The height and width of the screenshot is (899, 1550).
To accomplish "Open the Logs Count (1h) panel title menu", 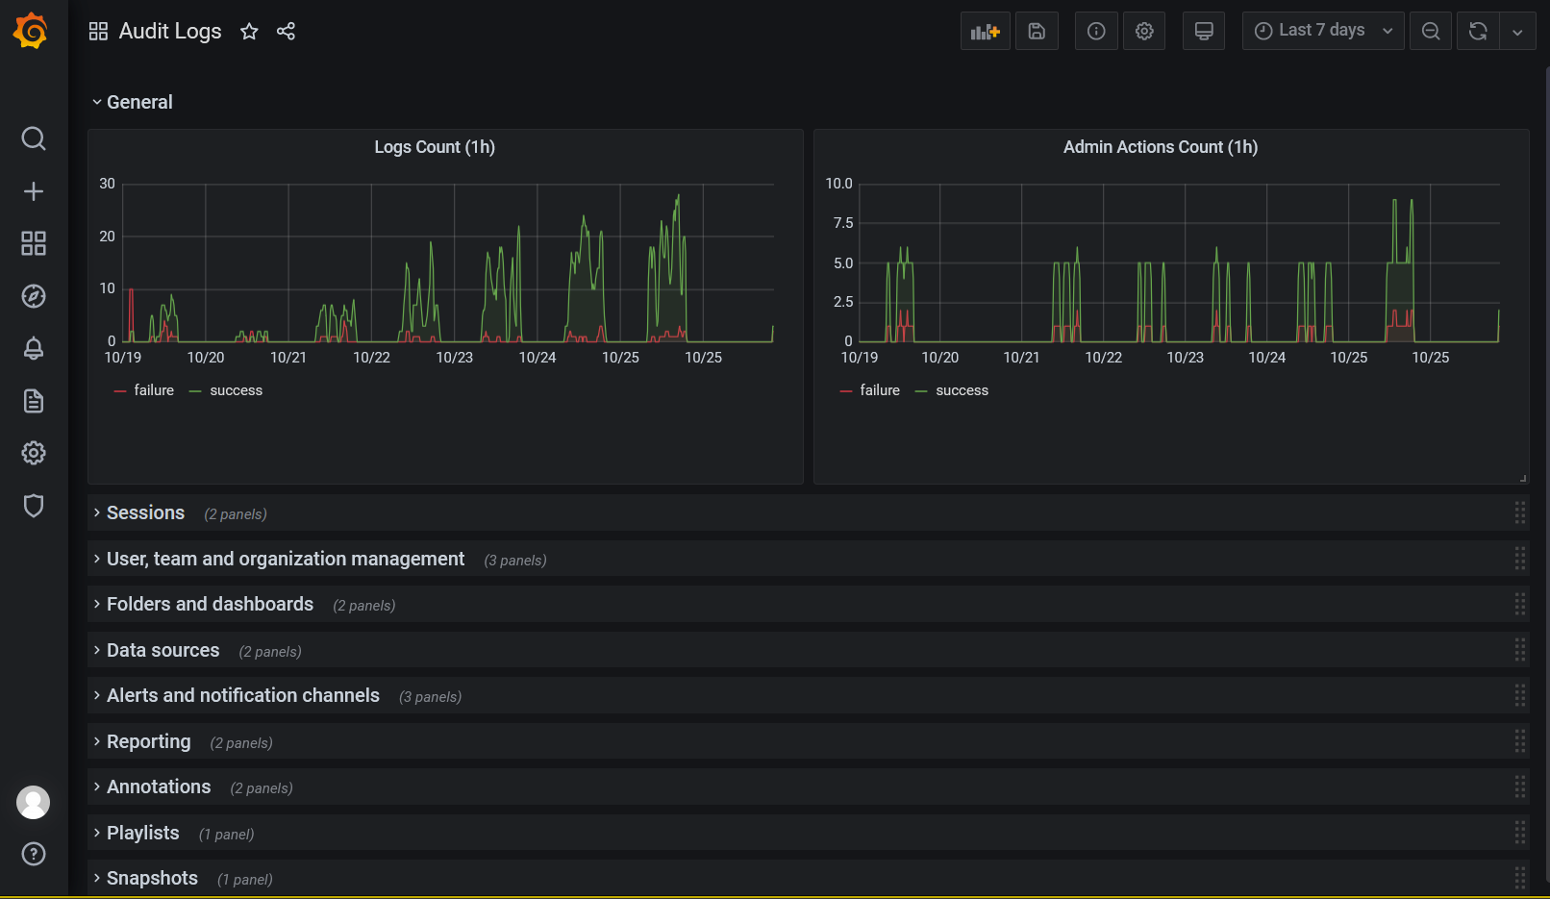I will [435, 147].
